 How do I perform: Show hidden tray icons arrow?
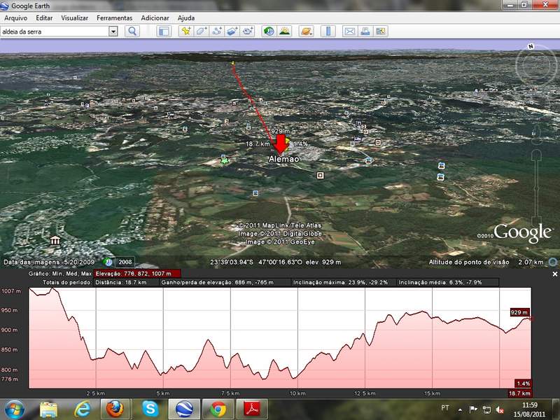tap(461, 410)
